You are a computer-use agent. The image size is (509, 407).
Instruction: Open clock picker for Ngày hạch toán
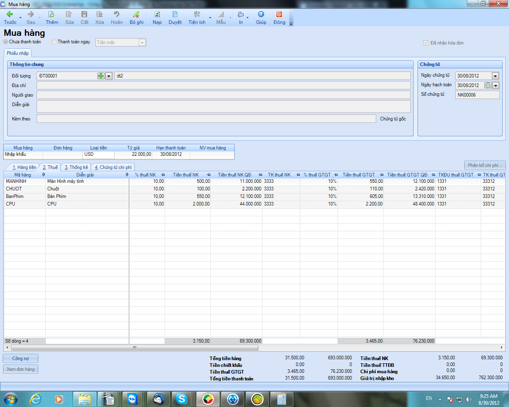point(488,85)
